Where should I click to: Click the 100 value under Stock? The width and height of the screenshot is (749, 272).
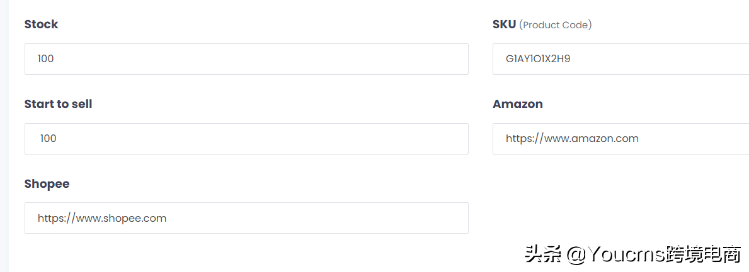46,59
